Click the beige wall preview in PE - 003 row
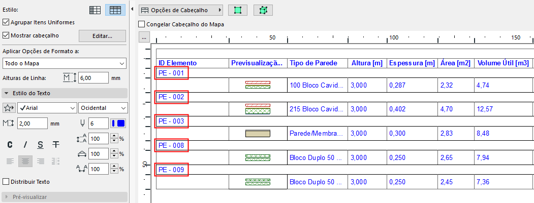 tap(258, 134)
